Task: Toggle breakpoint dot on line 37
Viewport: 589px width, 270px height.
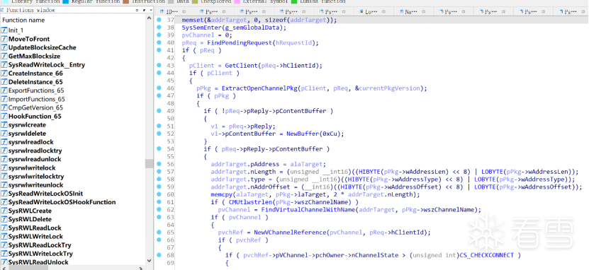Action: tap(159, 20)
